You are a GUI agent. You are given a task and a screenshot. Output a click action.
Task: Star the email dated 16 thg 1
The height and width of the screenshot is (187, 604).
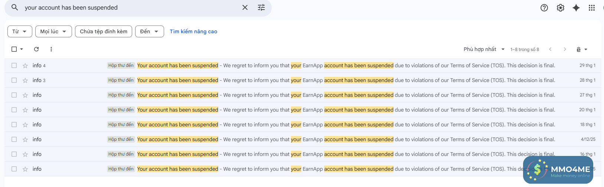point(25,154)
